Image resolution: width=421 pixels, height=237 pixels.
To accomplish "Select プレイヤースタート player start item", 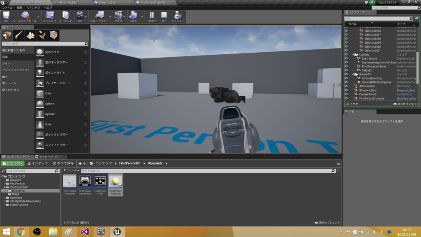I will (x=62, y=83).
